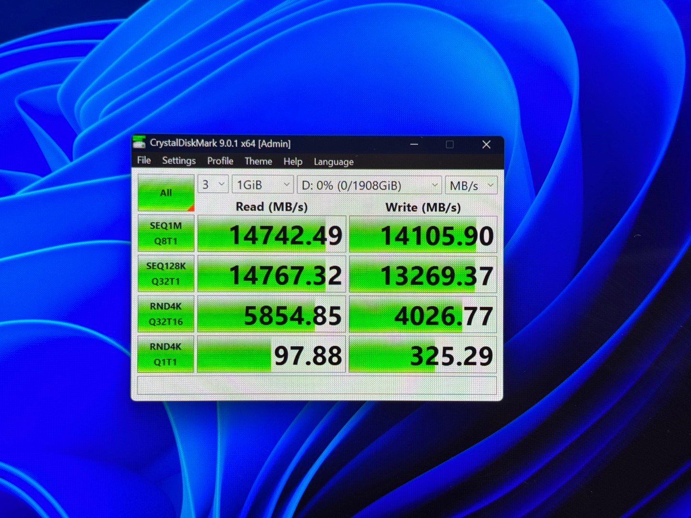Click the SEQ1M read result 14742.49
This screenshot has height=518, width=691.
click(272, 235)
